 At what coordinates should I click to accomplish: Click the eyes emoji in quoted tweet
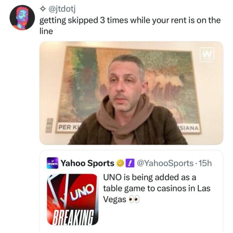tap(134, 199)
